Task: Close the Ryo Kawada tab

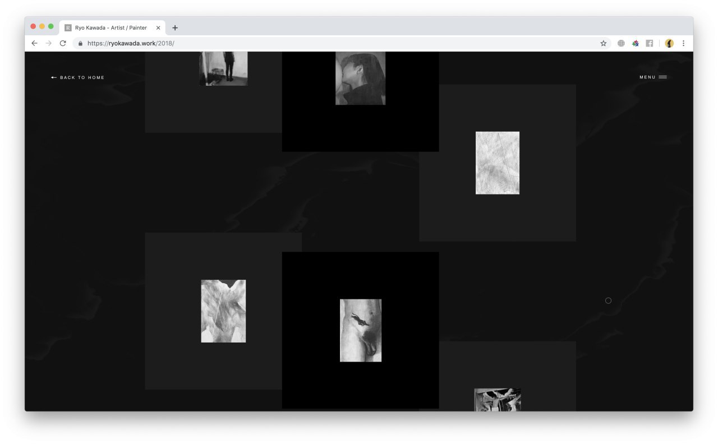Action: pyautogui.click(x=158, y=28)
